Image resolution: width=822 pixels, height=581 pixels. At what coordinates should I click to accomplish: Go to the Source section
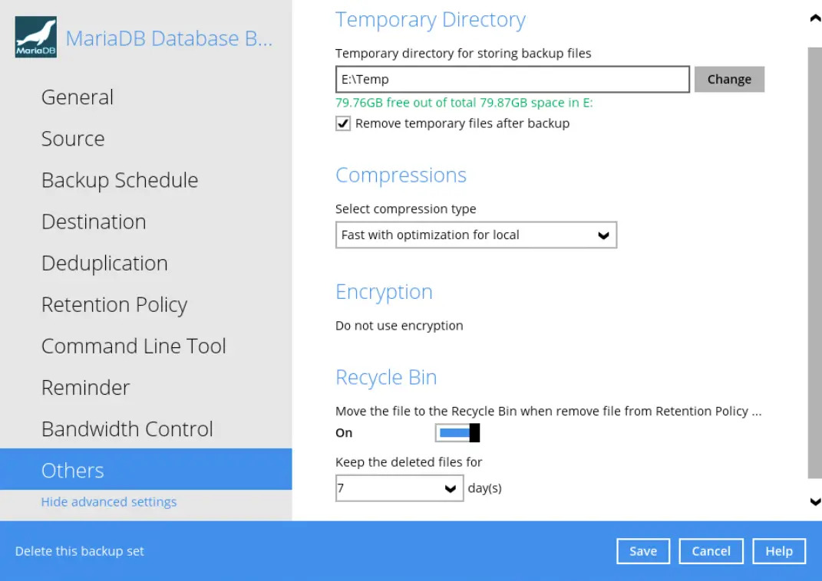[x=73, y=139]
